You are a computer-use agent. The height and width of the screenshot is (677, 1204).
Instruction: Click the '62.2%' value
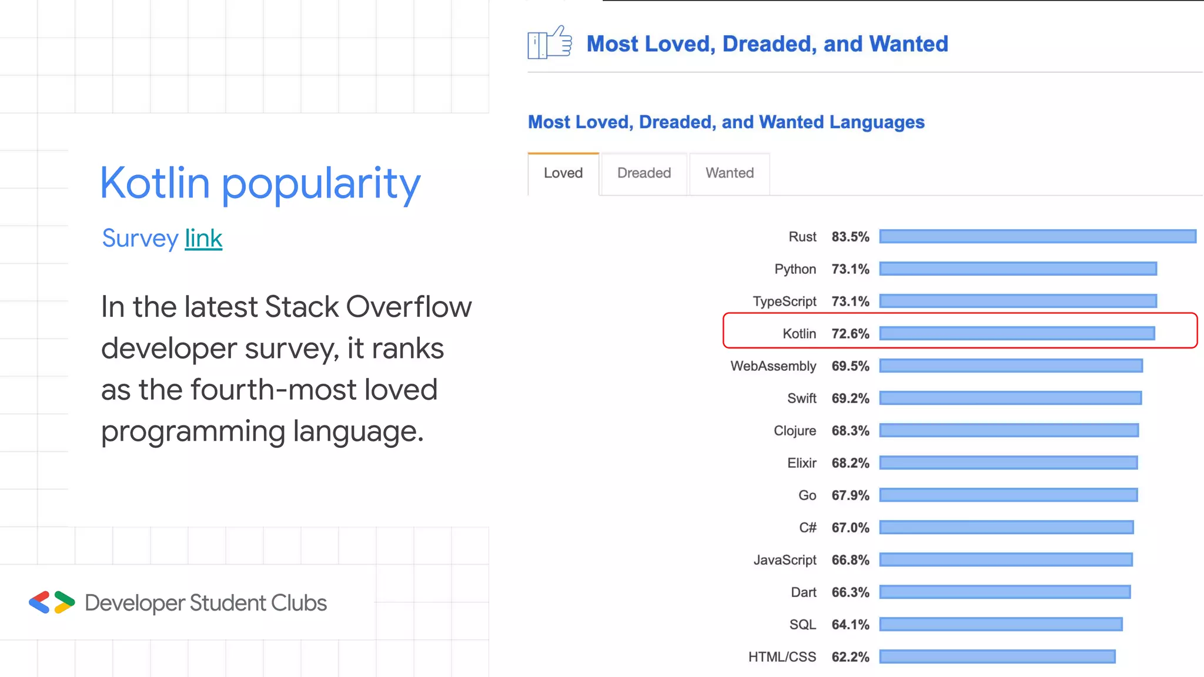850,657
